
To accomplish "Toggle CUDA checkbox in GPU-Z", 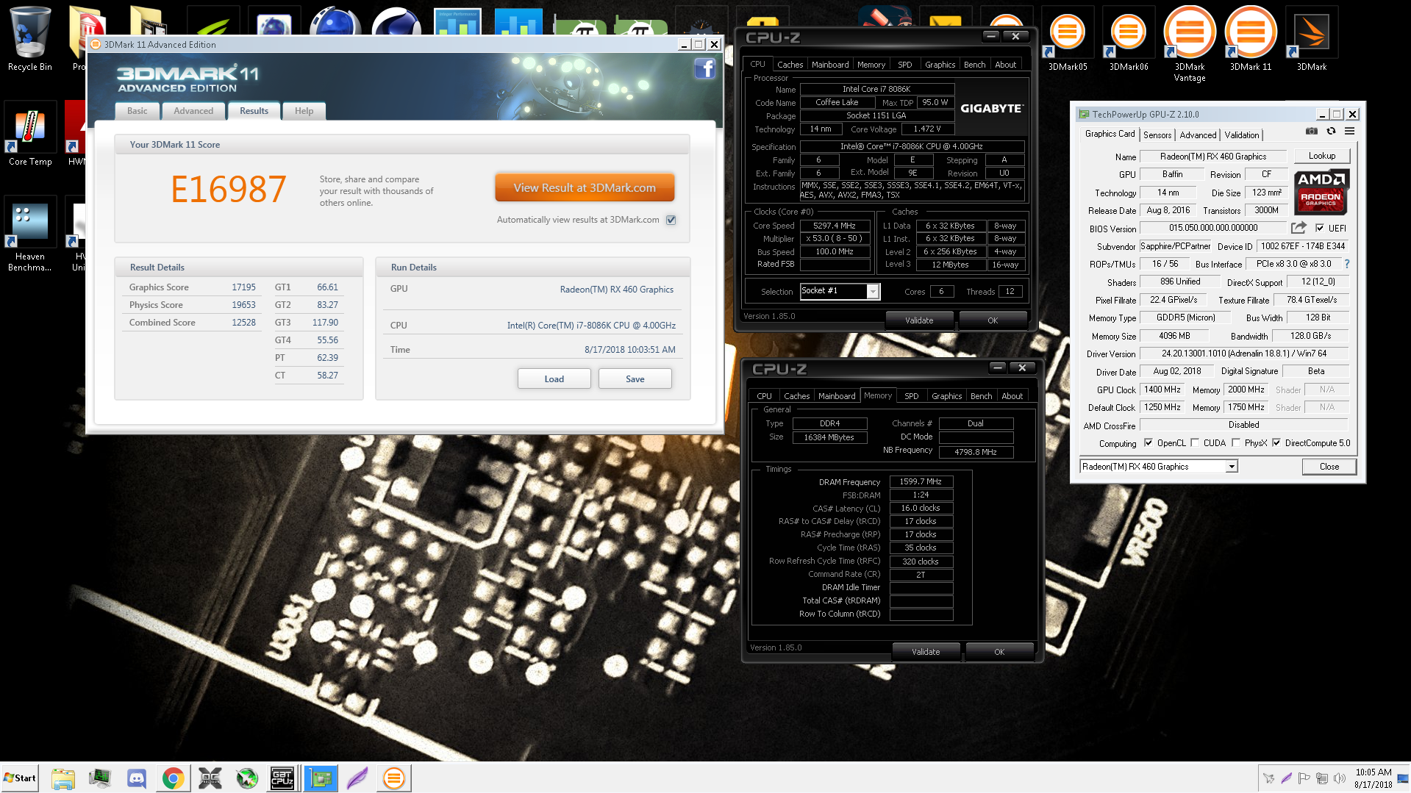I will [x=1195, y=442].
